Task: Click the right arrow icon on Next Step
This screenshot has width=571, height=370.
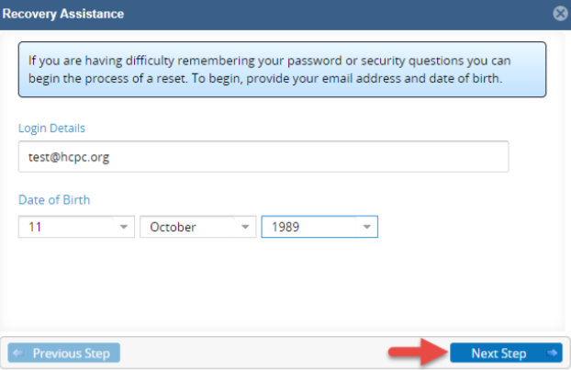Action: (552, 353)
